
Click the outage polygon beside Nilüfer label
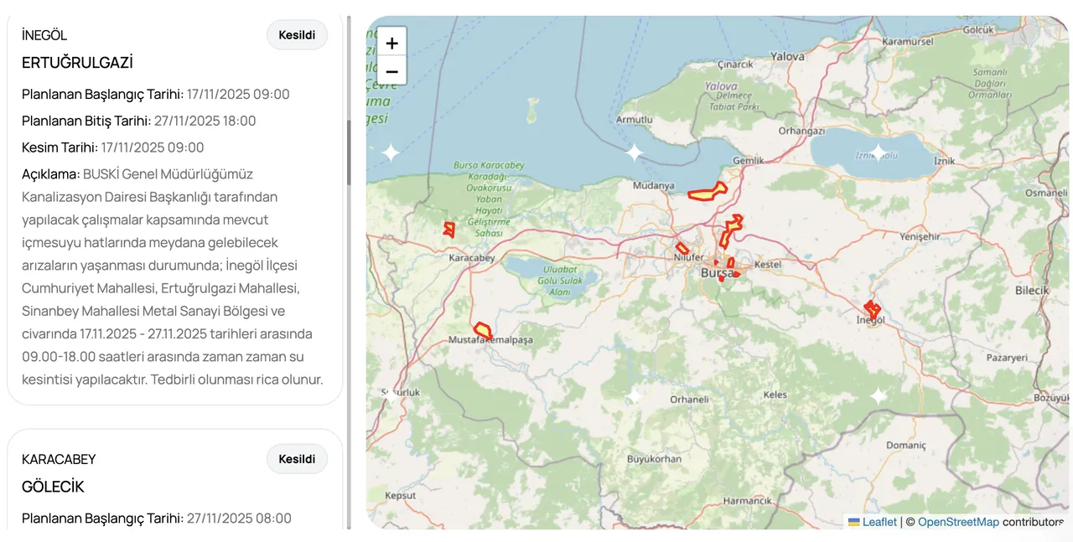pos(682,248)
